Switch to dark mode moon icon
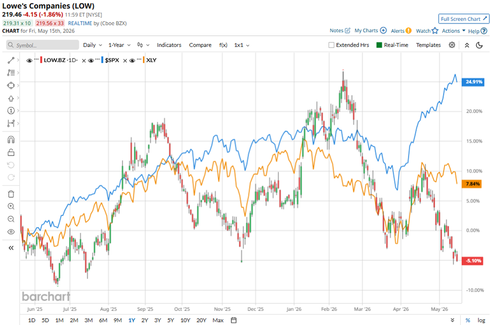 point(479,45)
